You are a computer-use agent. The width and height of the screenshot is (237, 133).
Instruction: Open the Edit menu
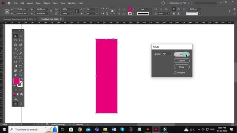(22, 3)
